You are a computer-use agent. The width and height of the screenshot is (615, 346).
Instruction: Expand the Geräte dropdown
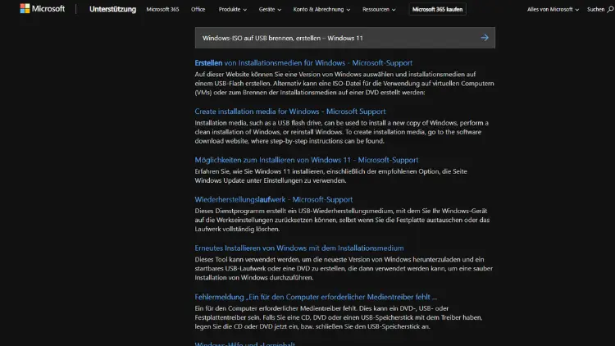point(270,9)
